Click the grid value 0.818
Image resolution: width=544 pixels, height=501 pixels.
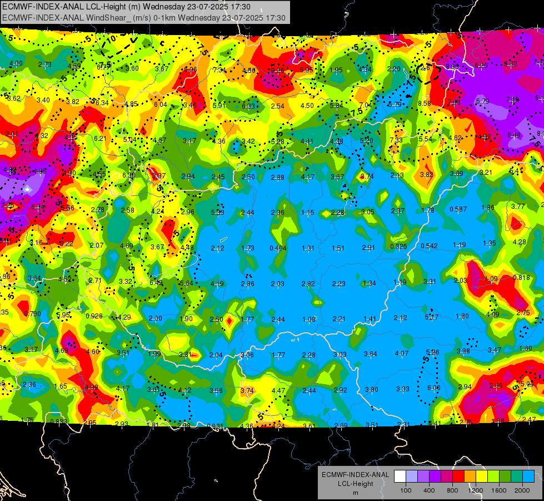(521, 277)
